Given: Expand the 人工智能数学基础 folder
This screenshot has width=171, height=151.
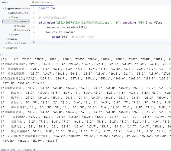Looking at the screenshot, I should (6, 43).
